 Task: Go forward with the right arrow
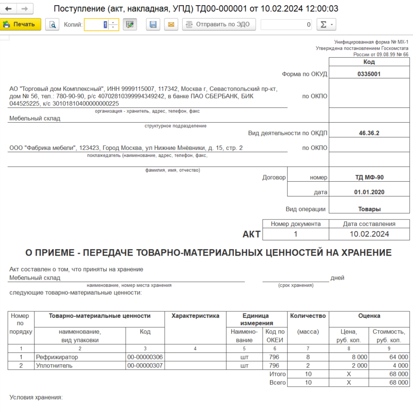(x=25, y=9)
